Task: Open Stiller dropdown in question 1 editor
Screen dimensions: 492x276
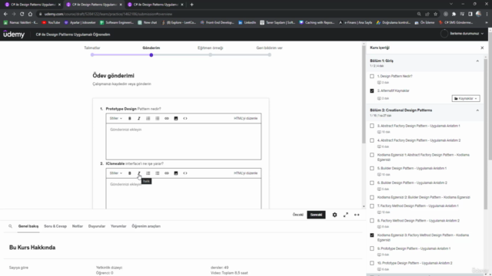Action: [116, 118]
